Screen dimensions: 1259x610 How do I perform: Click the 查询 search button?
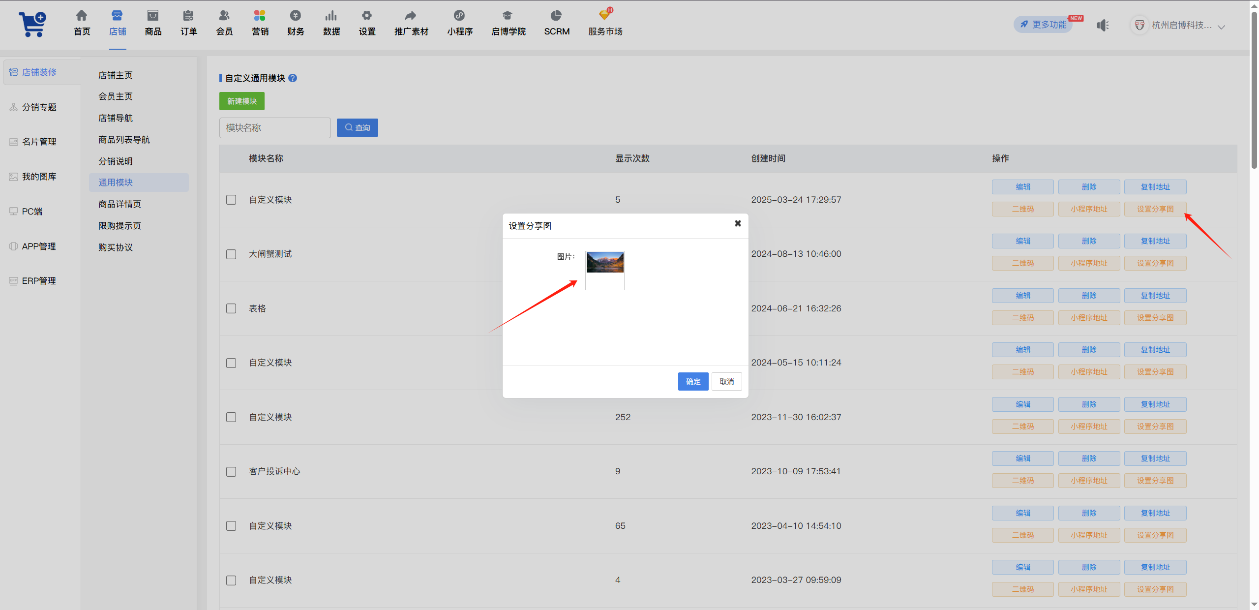pos(358,127)
